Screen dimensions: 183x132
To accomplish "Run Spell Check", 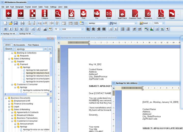I will tap(122, 14).
